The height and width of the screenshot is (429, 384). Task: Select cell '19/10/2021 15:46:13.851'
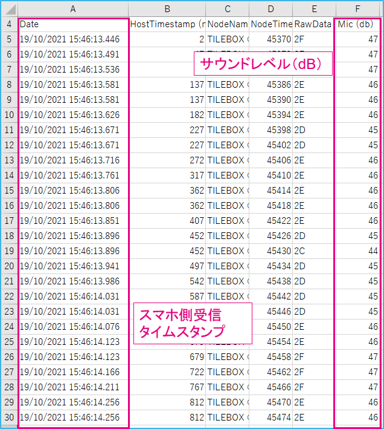(73, 221)
